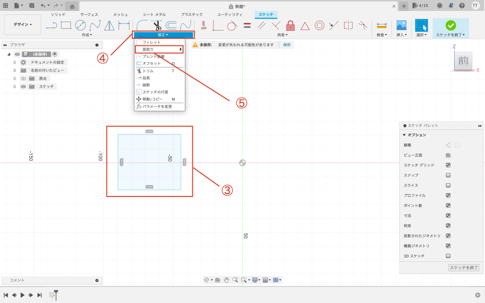
Task: Apply the Tangent constraint
Action: [232, 26]
